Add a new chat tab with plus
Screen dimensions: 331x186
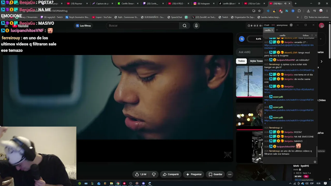[277, 30]
